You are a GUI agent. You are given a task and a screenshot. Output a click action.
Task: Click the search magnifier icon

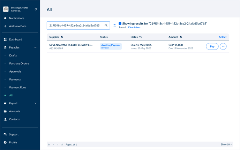[x=106, y=25]
